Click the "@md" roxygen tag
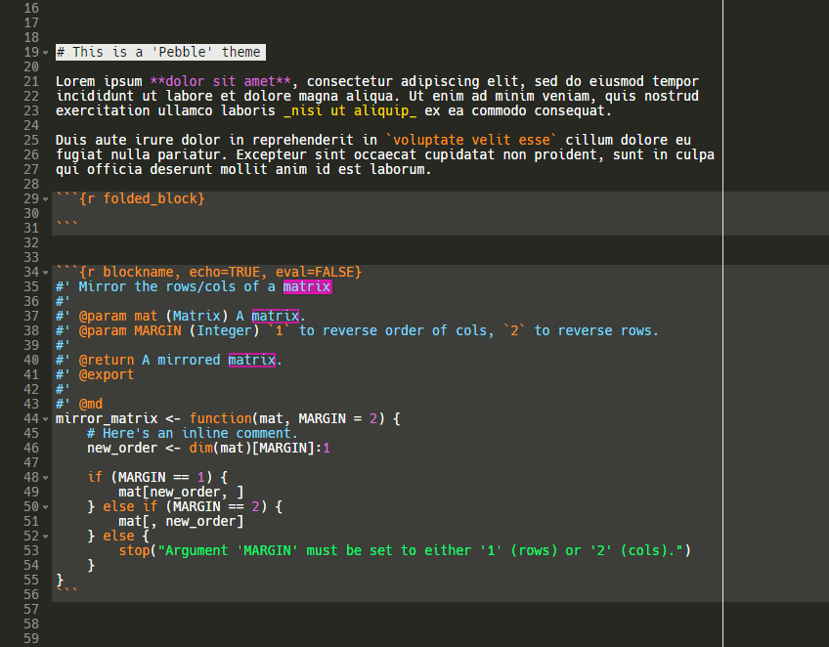Image resolution: width=829 pixels, height=647 pixels. pos(91,404)
